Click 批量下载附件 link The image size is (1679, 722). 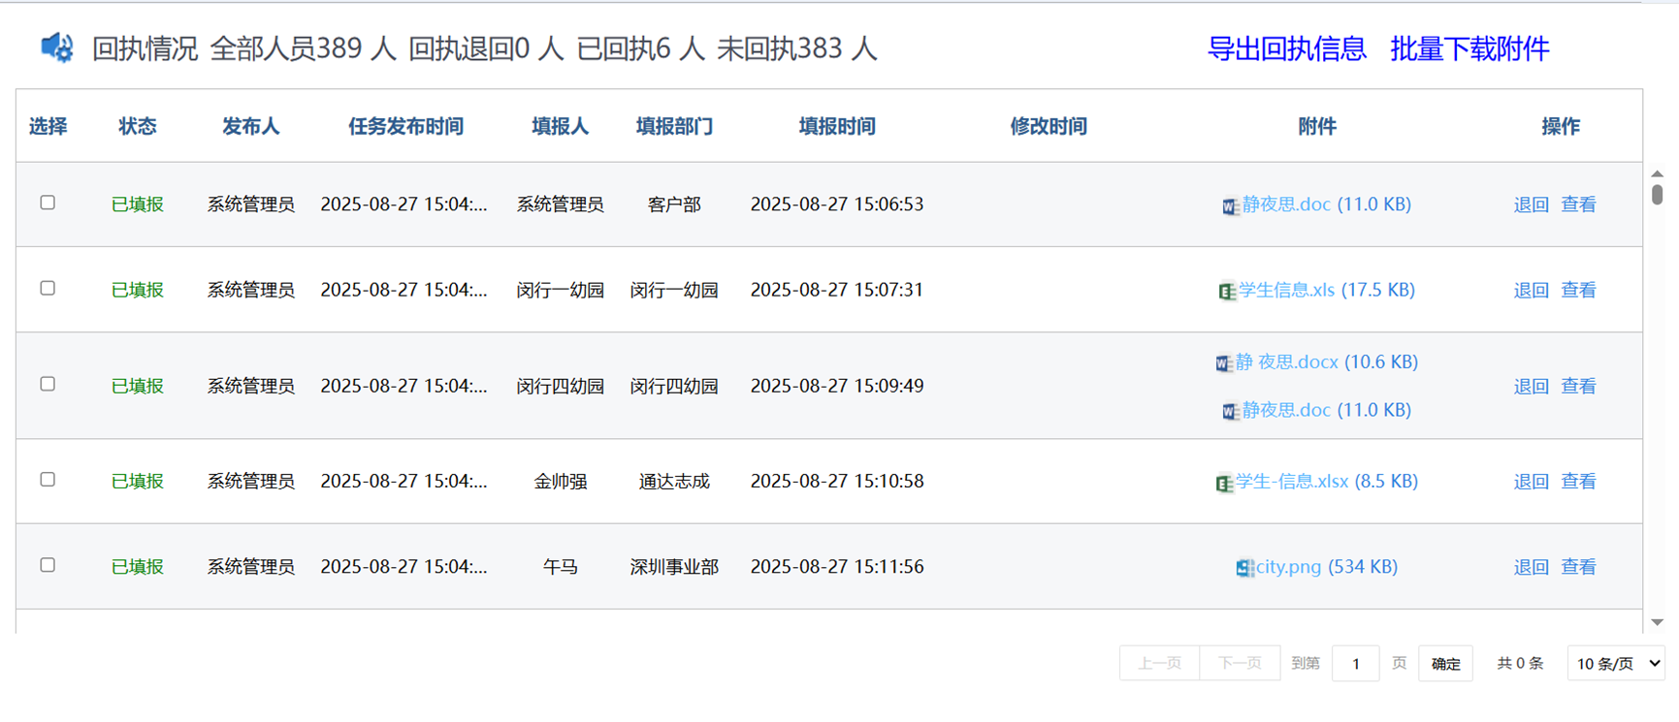[x=1469, y=48]
